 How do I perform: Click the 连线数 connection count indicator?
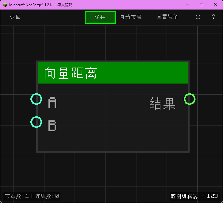click(x=47, y=196)
